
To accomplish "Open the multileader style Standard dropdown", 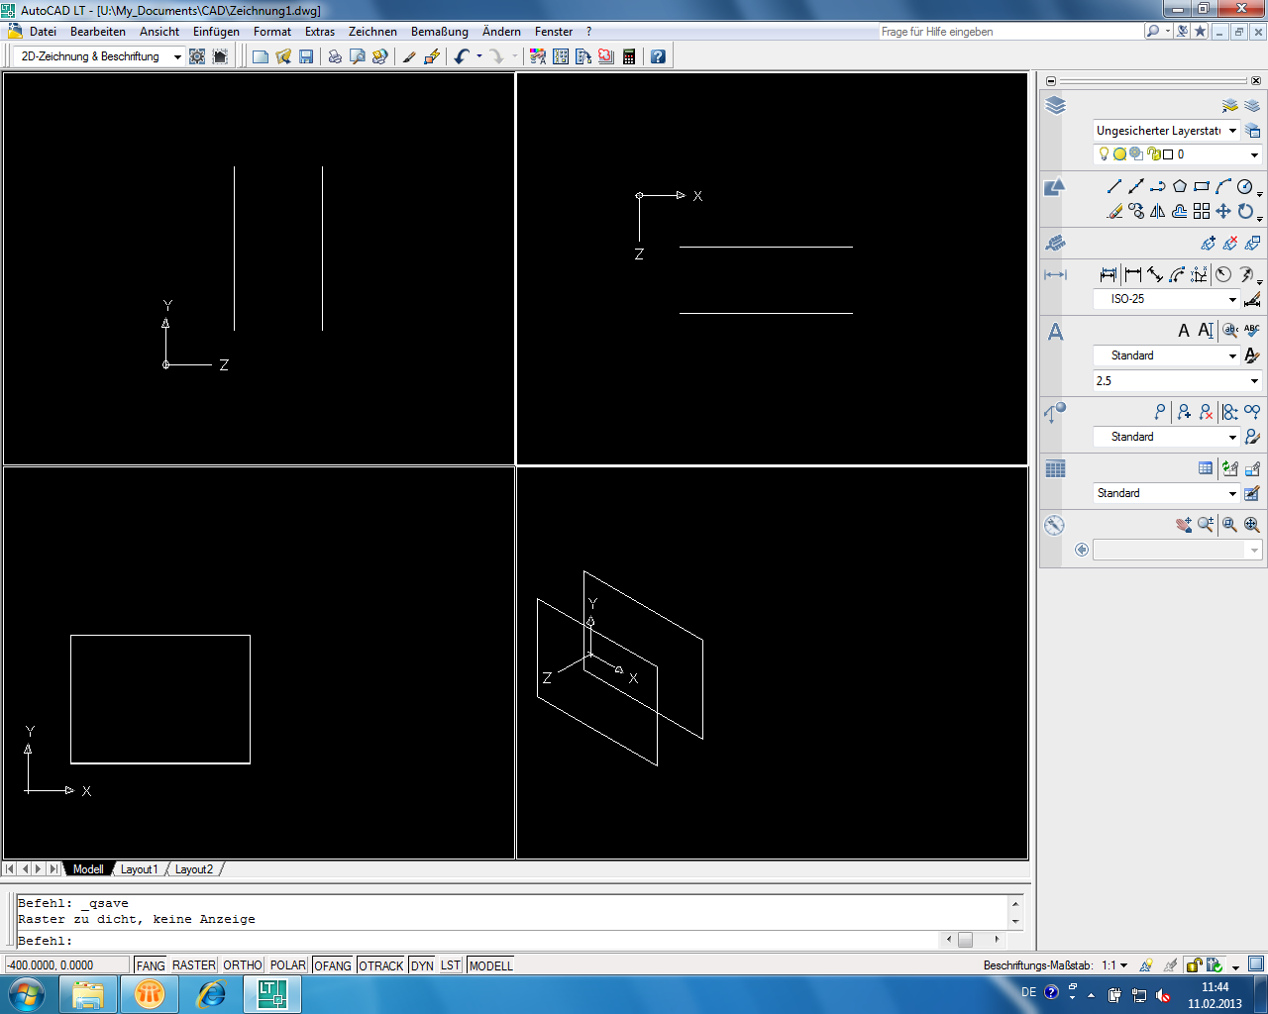I will [x=1166, y=437].
